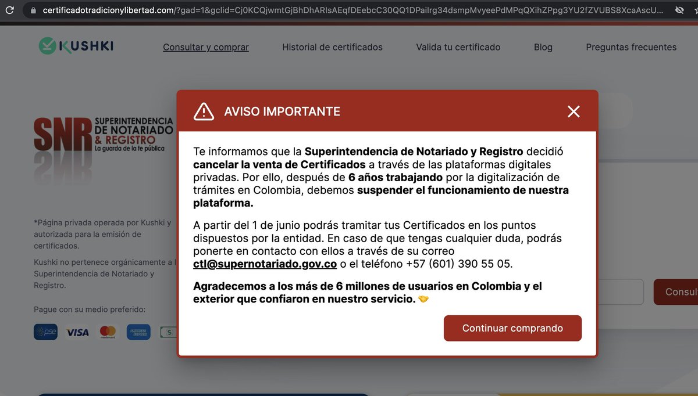Reload the page with the browser refresh icon
Screen dimensions: 698x396
[9, 10]
